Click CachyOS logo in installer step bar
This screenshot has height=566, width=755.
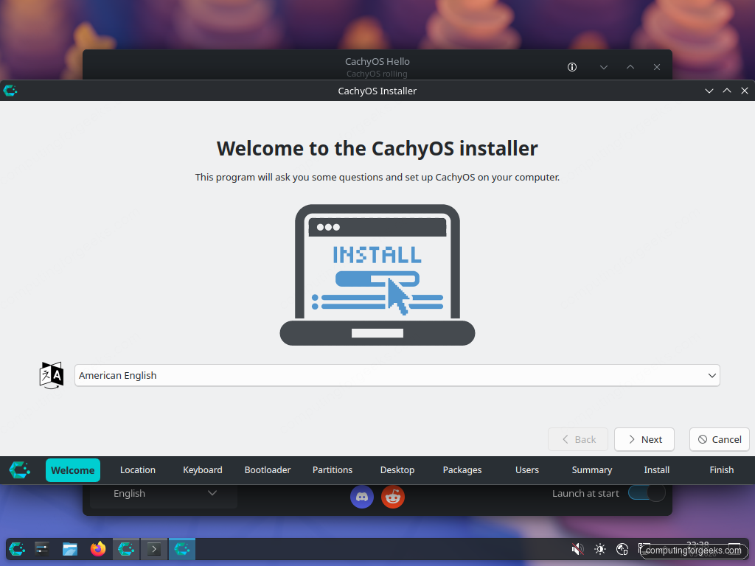point(20,469)
